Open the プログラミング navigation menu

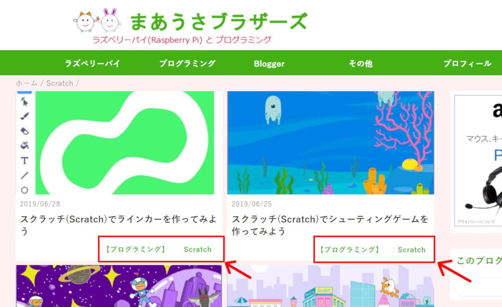pyautogui.click(x=186, y=63)
